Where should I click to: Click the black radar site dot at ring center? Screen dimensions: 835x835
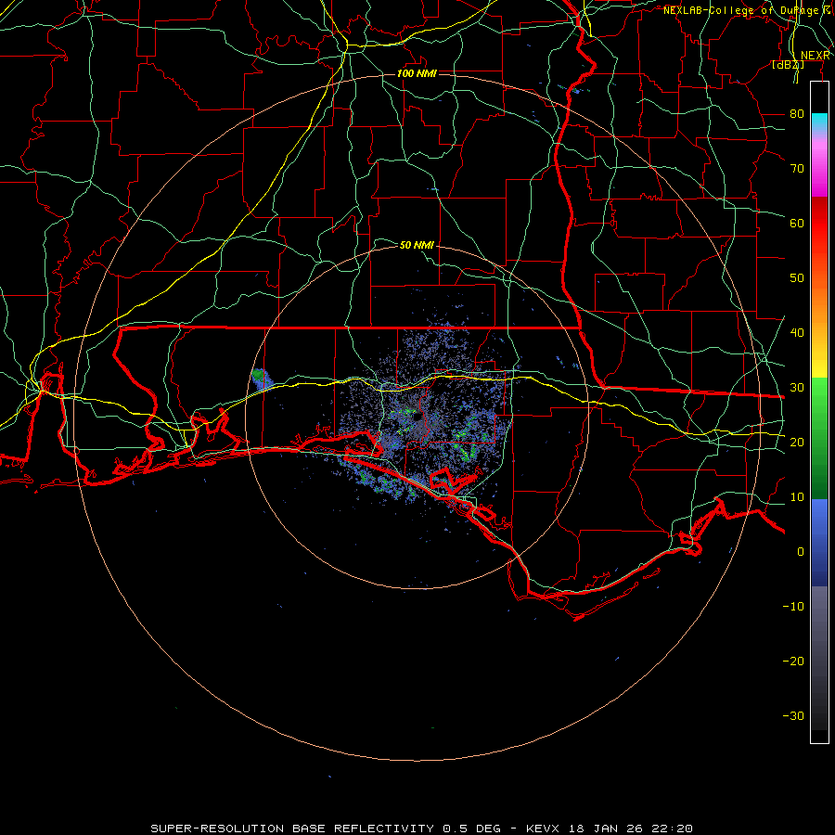(418, 417)
